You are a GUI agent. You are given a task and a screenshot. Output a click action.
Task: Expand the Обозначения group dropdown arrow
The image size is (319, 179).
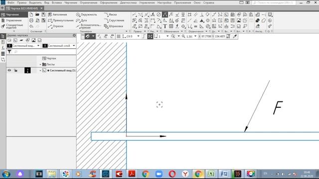point(182,31)
